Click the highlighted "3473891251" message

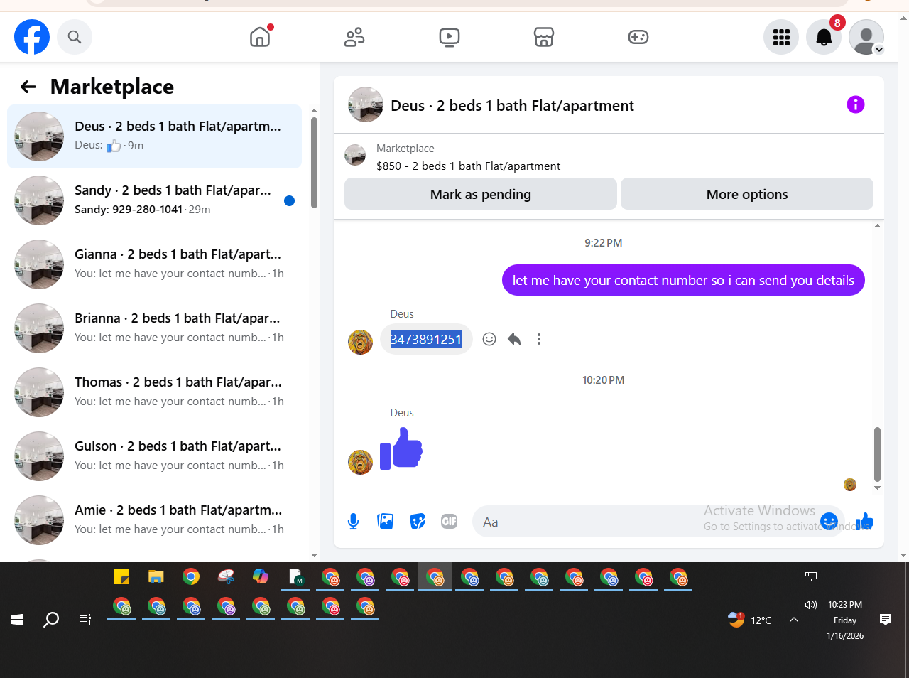[x=426, y=339]
